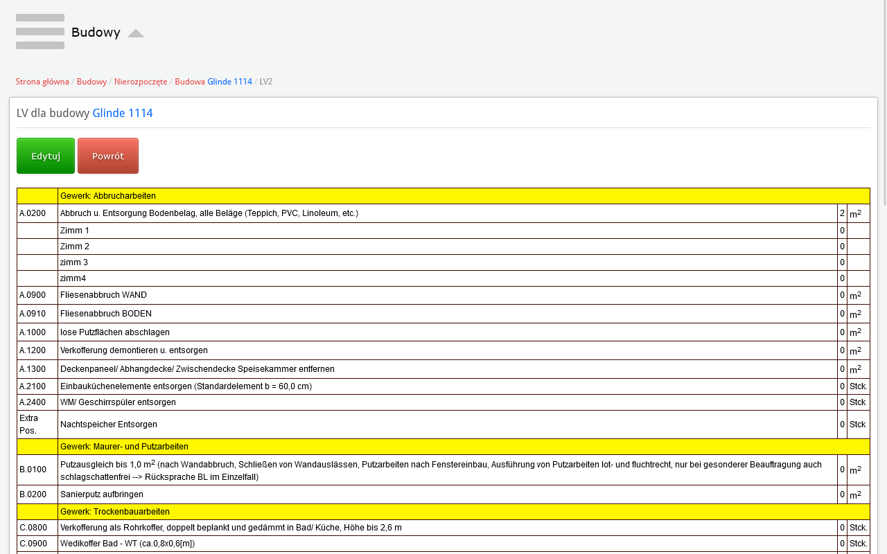
Task: Click Glinde 1114 link in LV heading
Action: point(123,113)
